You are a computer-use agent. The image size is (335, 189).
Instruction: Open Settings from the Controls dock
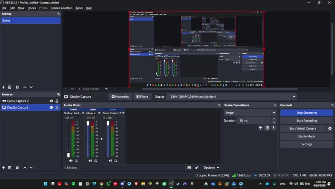(x=307, y=144)
